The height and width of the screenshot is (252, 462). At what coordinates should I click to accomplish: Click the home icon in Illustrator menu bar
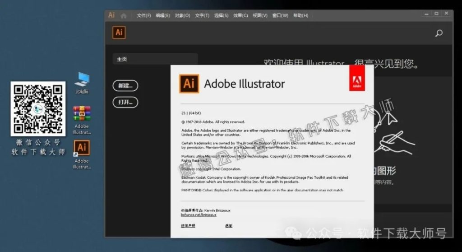pyautogui.click(x=124, y=15)
